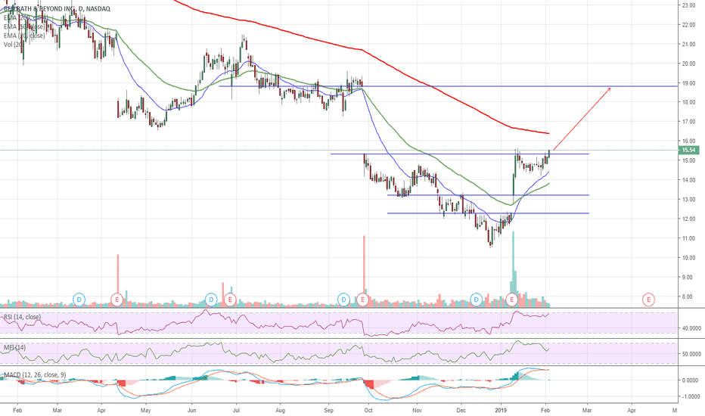The width and height of the screenshot is (705, 416).
Task: Click the 2019 label on time axis
Action: pyautogui.click(x=501, y=410)
